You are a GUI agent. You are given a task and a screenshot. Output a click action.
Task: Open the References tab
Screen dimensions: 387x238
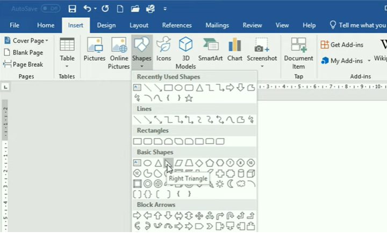click(x=177, y=25)
